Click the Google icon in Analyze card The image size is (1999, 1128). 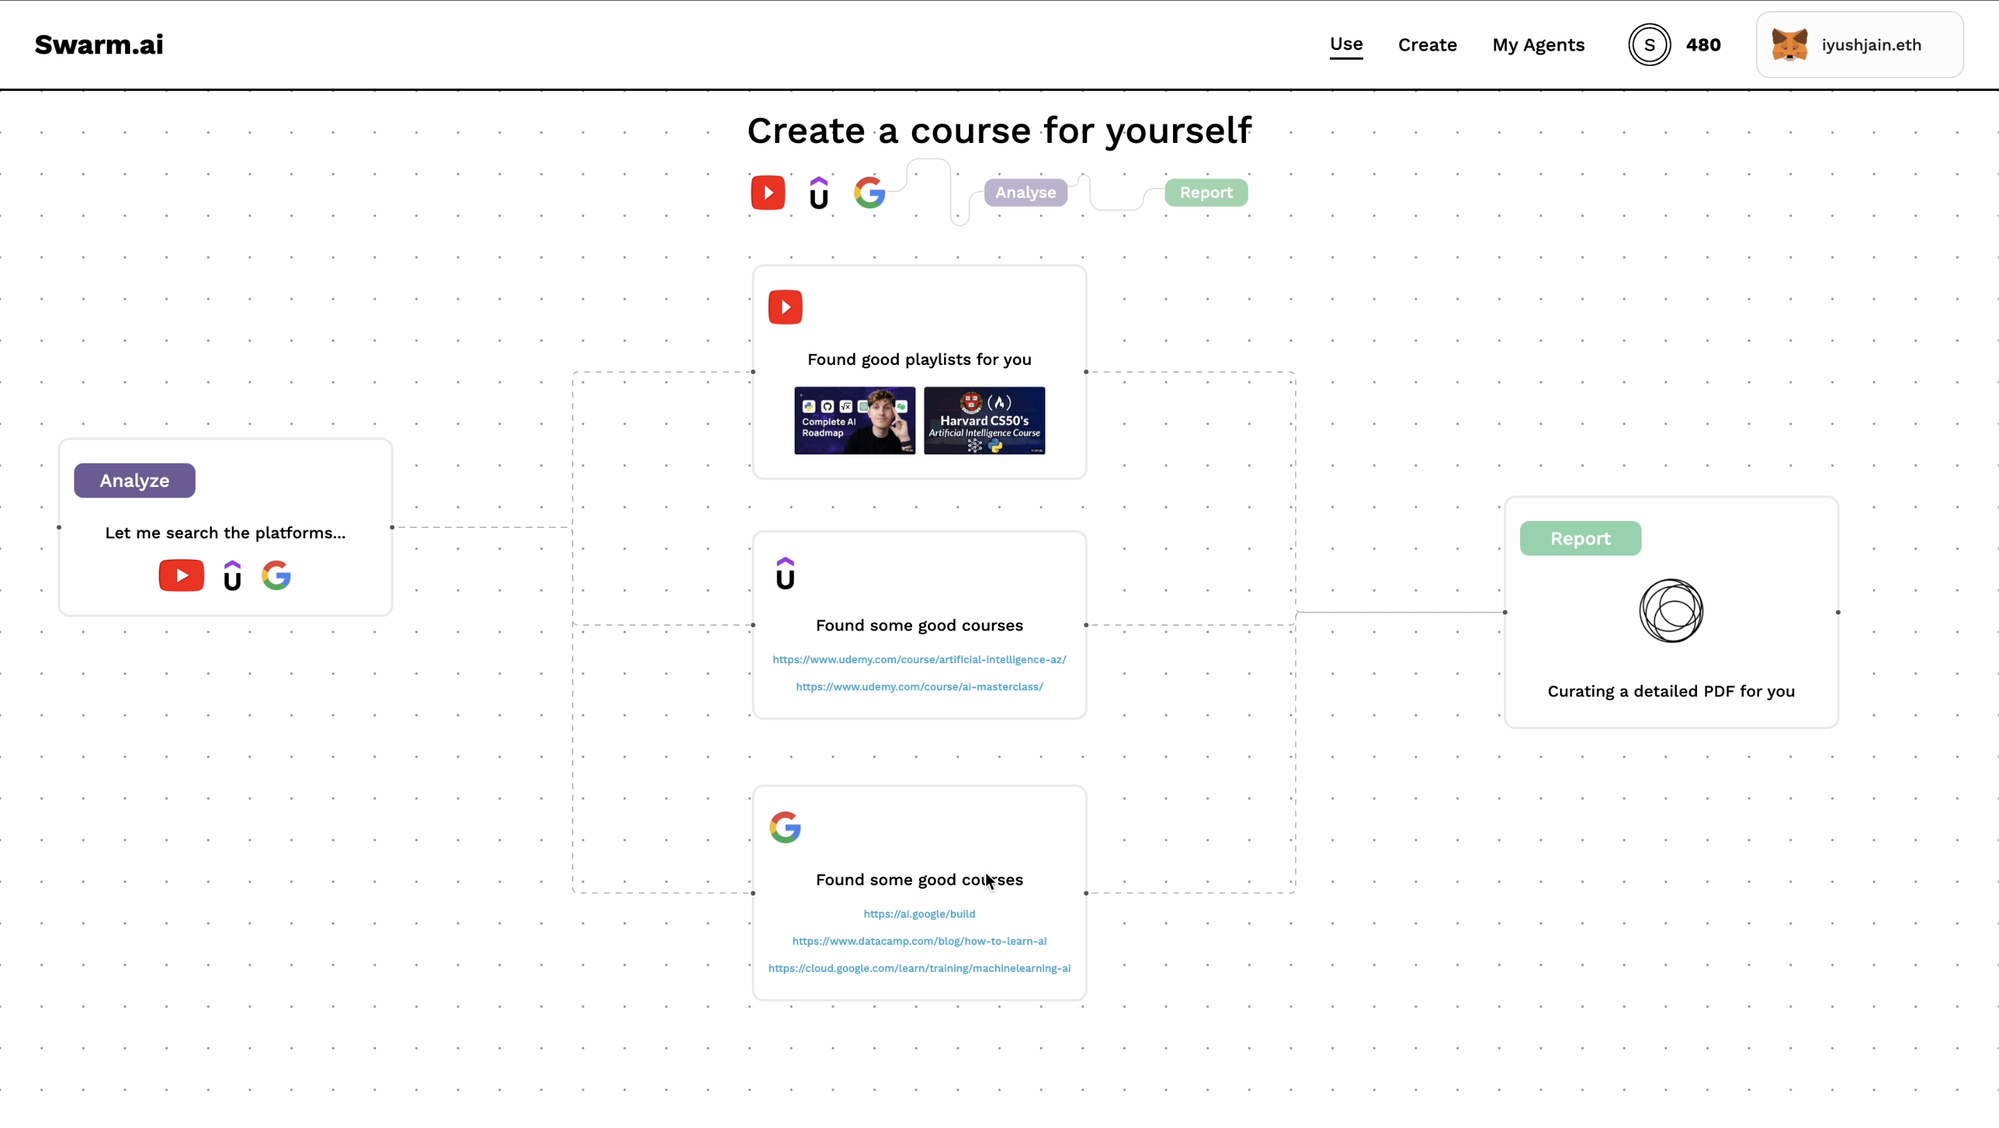276,576
